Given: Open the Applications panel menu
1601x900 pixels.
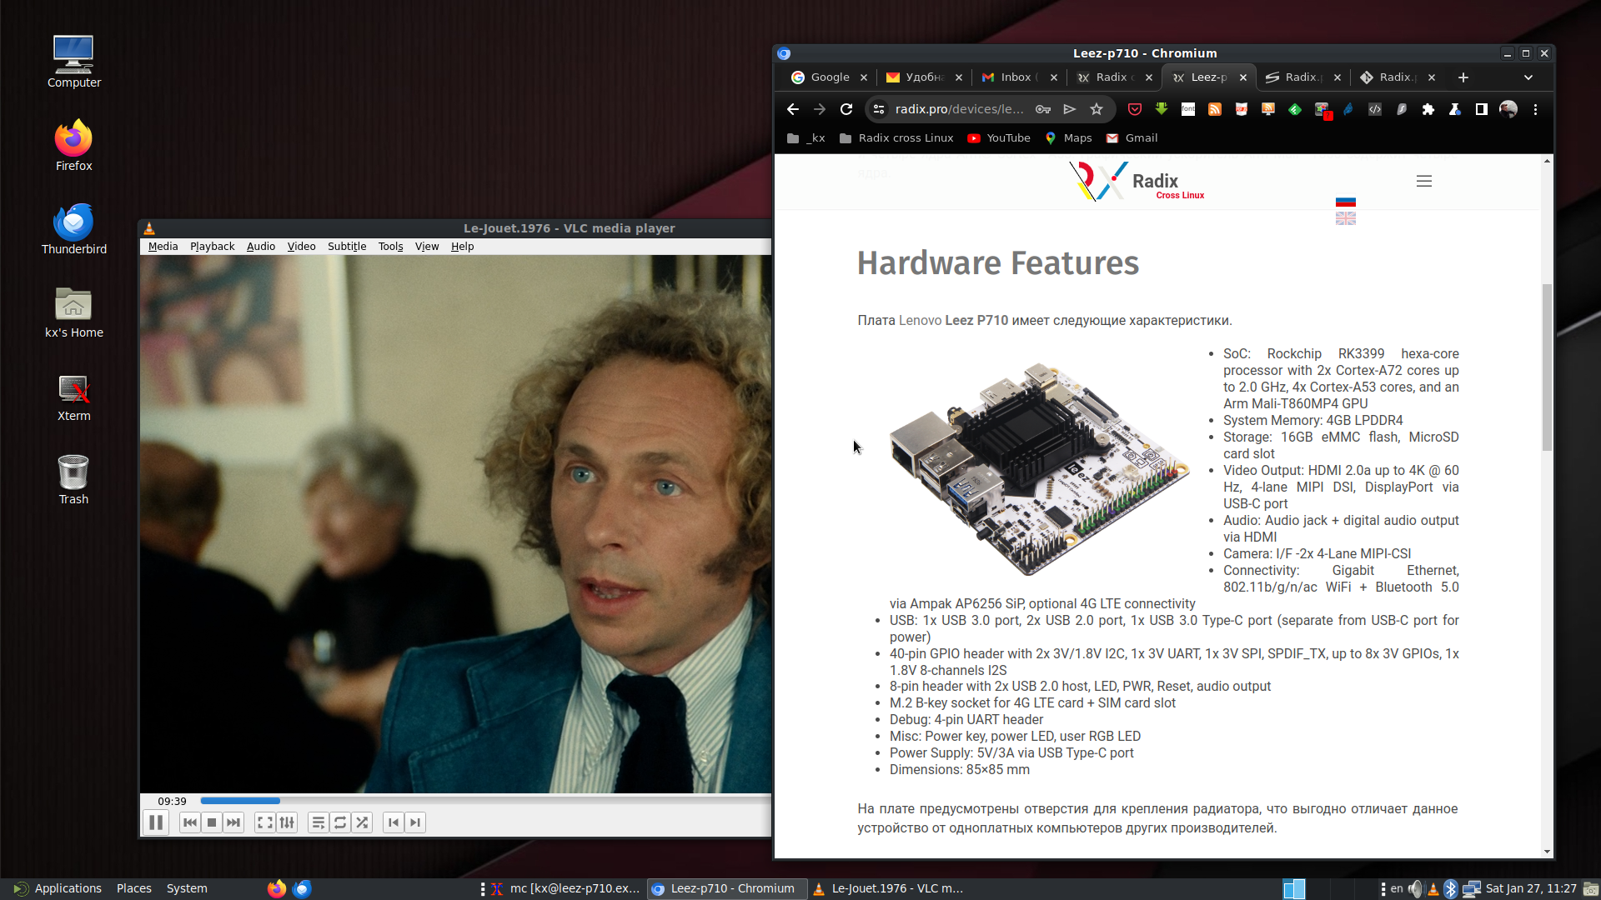Looking at the screenshot, I should (58, 888).
